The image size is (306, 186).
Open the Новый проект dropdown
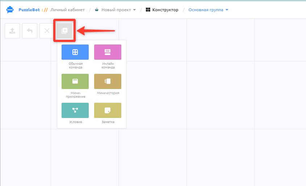[x=118, y=10]
